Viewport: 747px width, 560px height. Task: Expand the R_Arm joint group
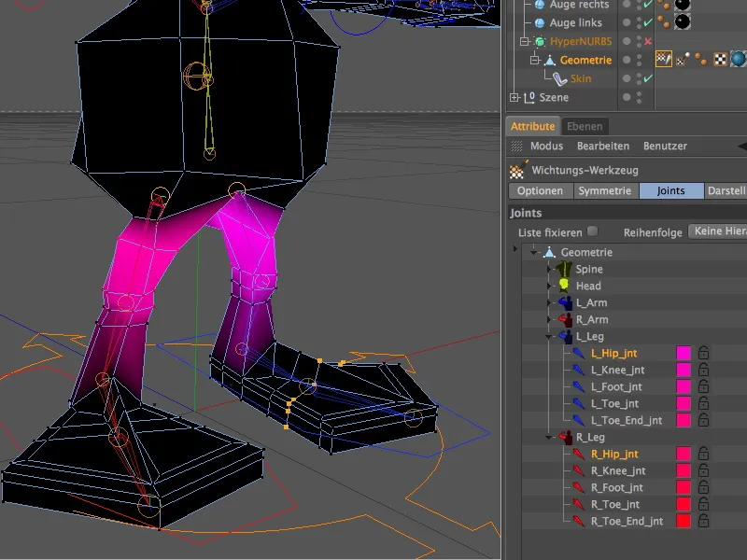pyautogui.click(x=549, y=319)
